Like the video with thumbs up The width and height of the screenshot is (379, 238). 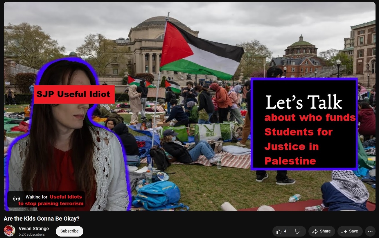click(281, 231)
